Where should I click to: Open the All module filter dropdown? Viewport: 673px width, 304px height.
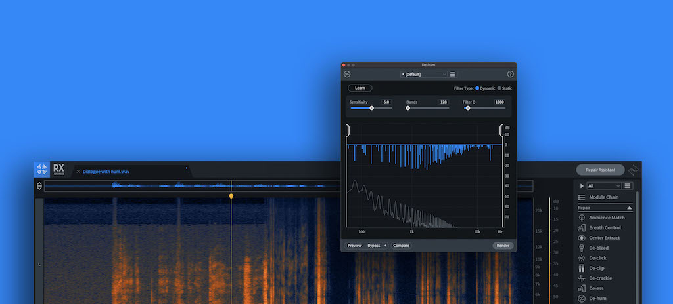(604, 186)
